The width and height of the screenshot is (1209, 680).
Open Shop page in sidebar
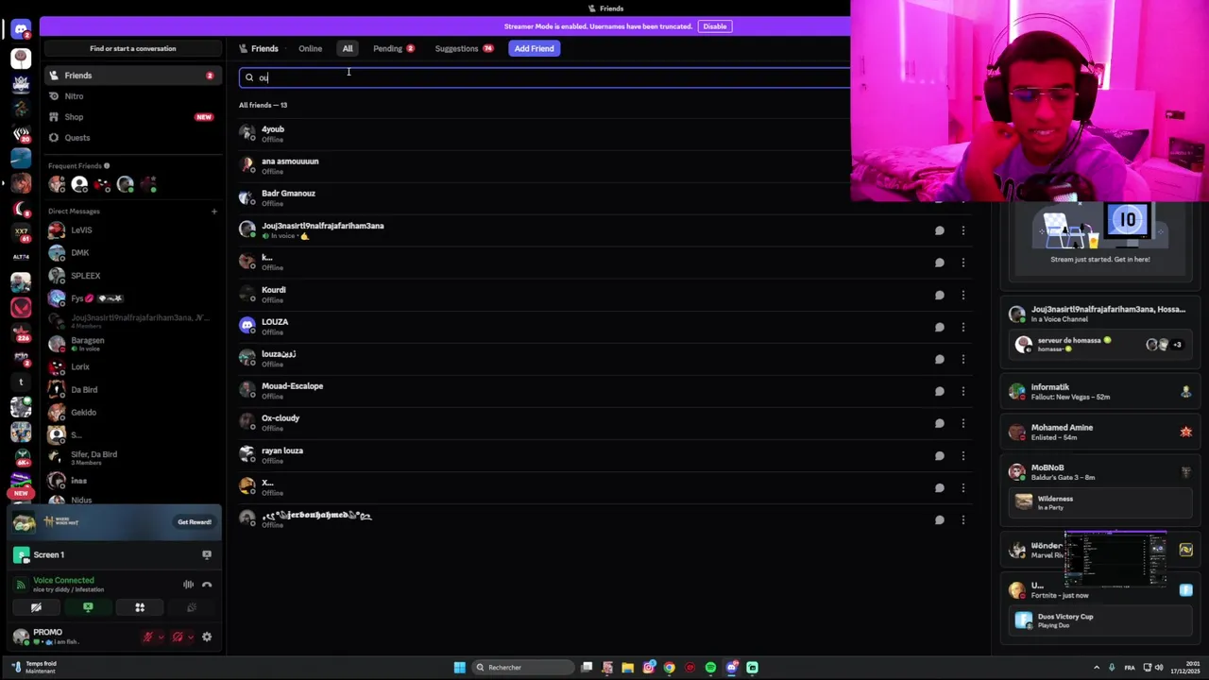click(131, 117)
